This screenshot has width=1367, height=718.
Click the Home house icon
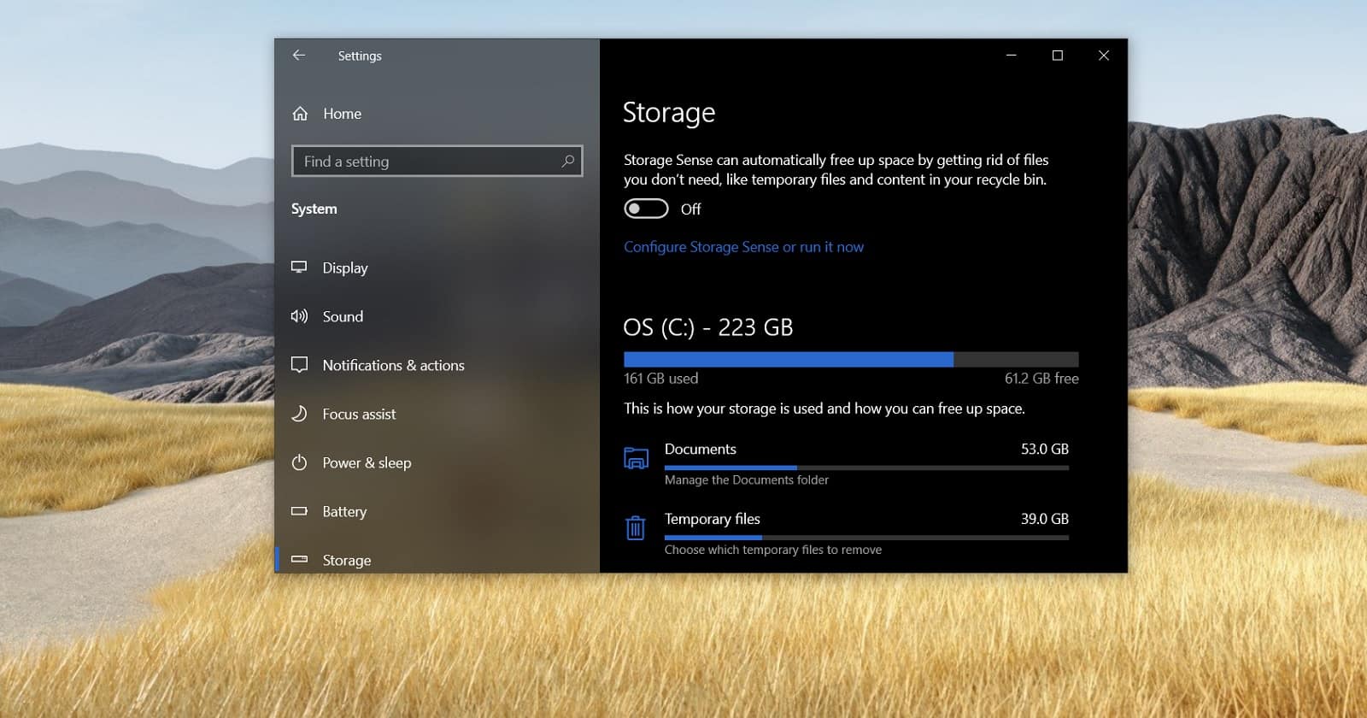pyautogui.click(x=300, y=114)
